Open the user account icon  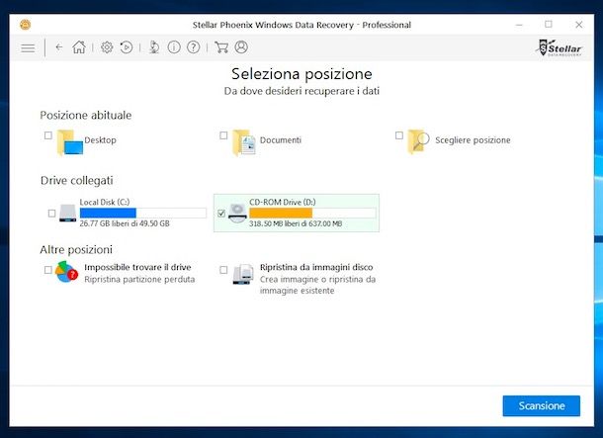coord(241,46)
